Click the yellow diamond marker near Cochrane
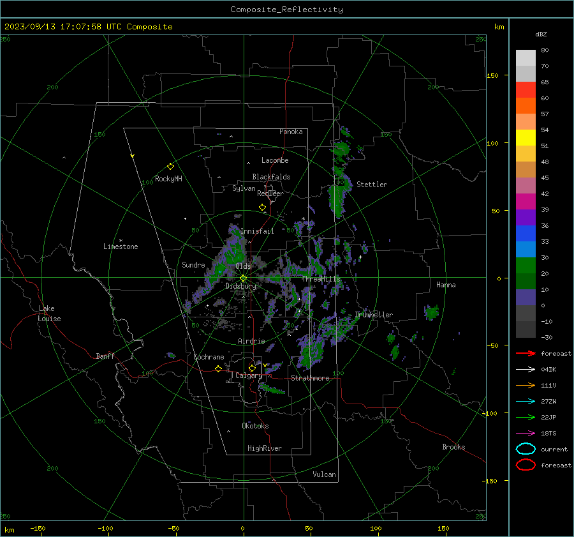The width and height of the screenshot is (574, 537). pyautogui.click(x=219, y=369)
